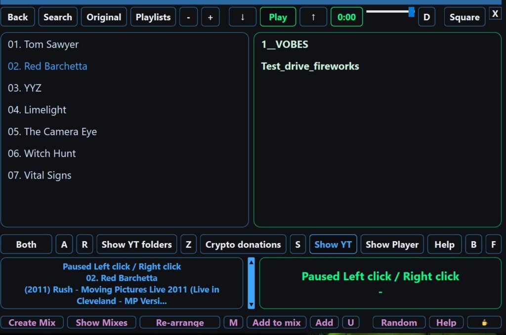Select the track 03. YYZ
Viewport: 506px width, 335px height.
(24, 88)
